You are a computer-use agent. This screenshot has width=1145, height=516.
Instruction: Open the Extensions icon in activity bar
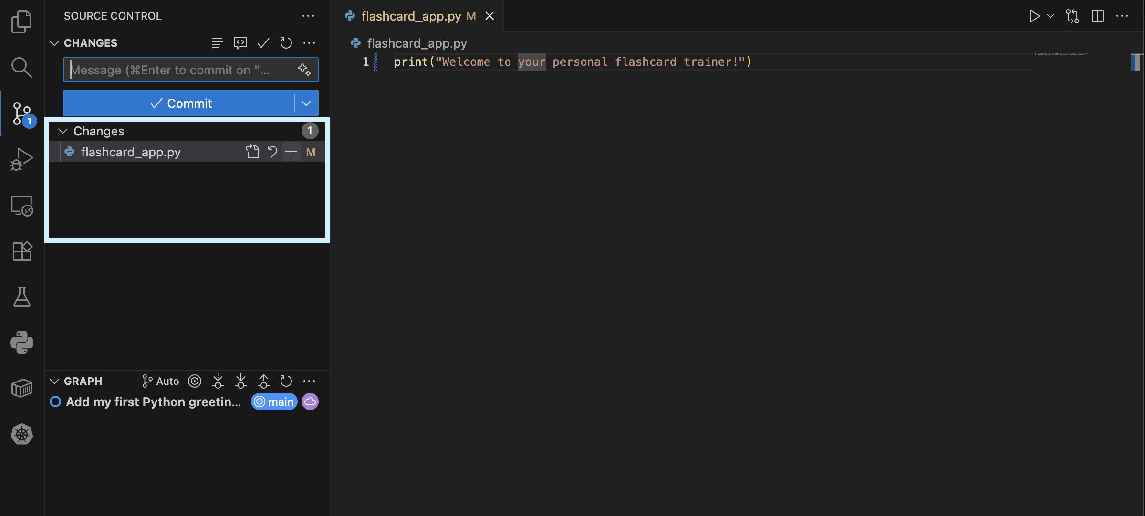pyautogui.click(x=21, y=251)
